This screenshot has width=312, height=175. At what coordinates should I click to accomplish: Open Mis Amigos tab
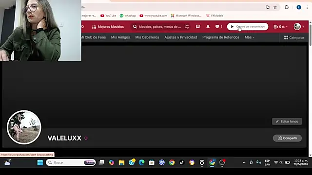coord(120,37)
